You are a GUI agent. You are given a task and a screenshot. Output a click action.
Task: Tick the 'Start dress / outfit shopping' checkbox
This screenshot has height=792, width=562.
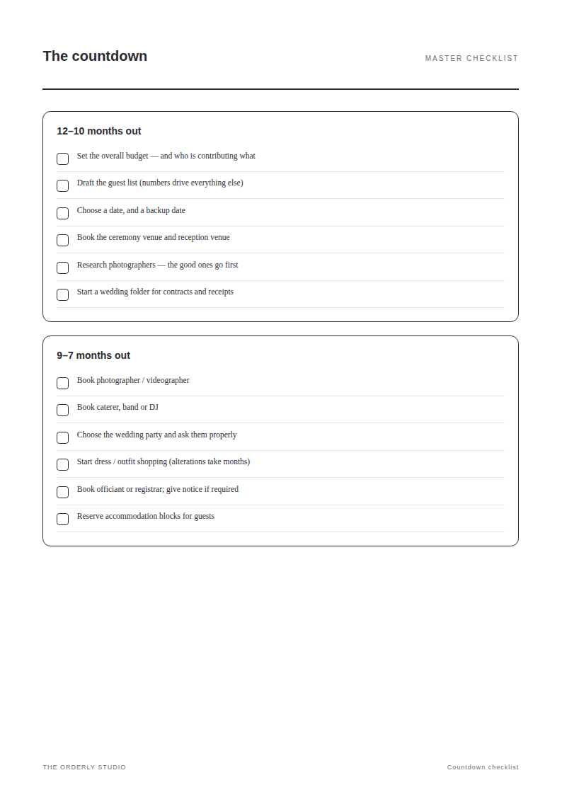(x=62, y=465)
